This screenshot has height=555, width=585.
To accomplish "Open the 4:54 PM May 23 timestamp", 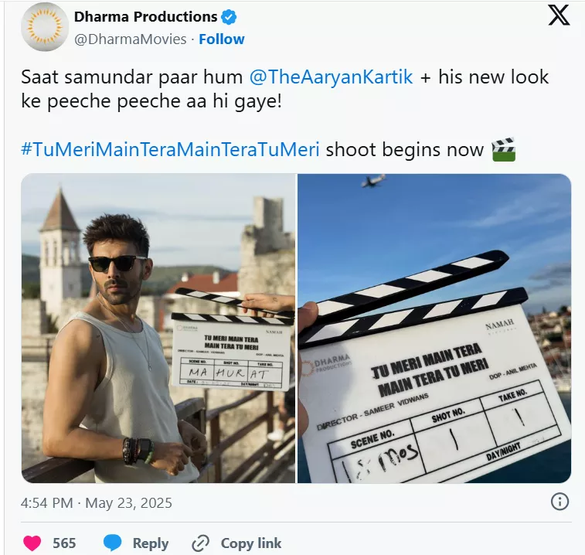I will [x=97, y=503].
